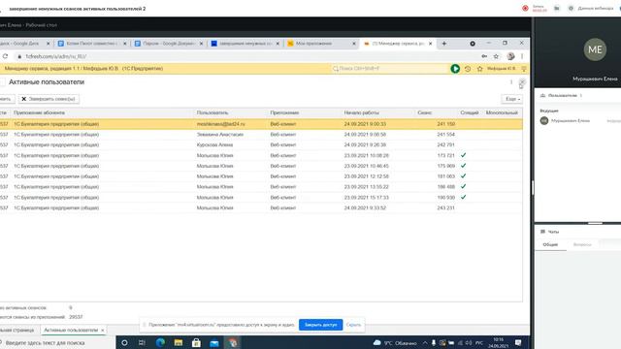Select the row with session 242 791
The height and width of the screenshot is (349, 621).
click(x=261, y=144)
